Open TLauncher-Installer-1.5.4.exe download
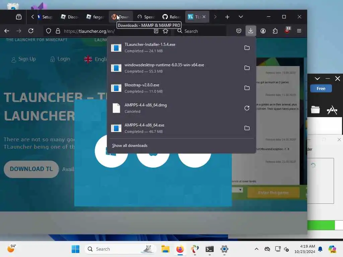Viewport: 343px width, 257px height. click(174, 48)
